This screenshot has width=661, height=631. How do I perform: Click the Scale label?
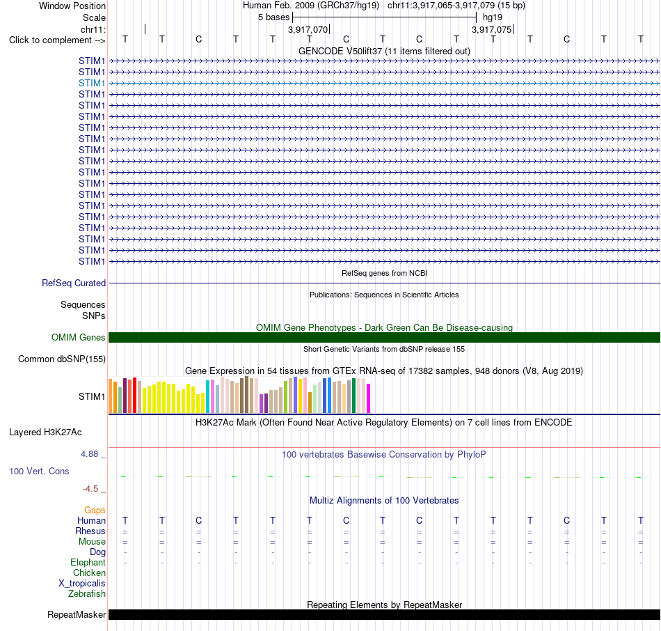(x=94, y=17)
